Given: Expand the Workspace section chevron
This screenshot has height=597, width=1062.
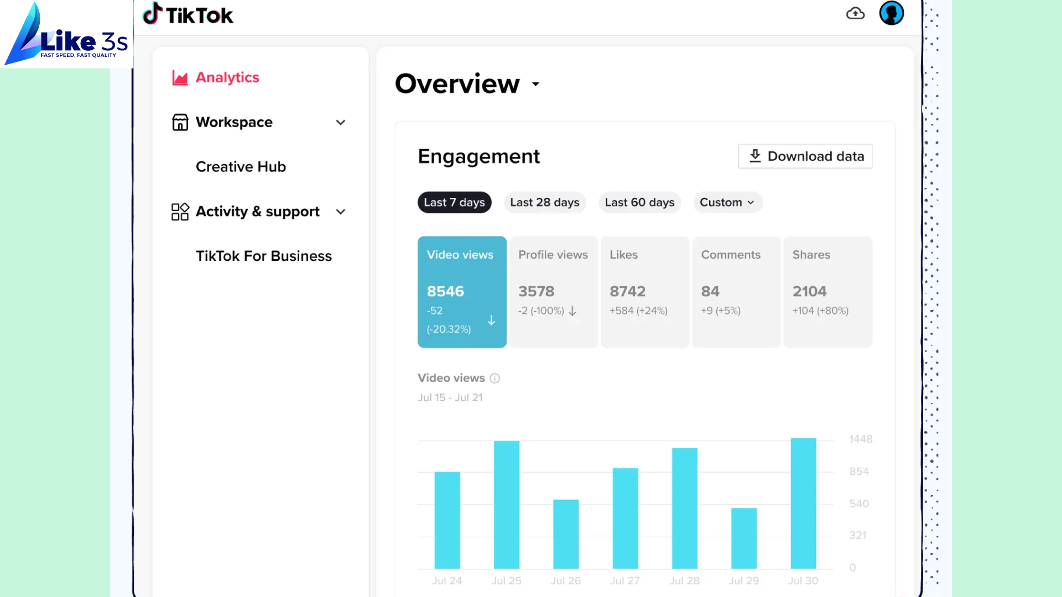Looking at the screenshot, I should coord(341,122).
